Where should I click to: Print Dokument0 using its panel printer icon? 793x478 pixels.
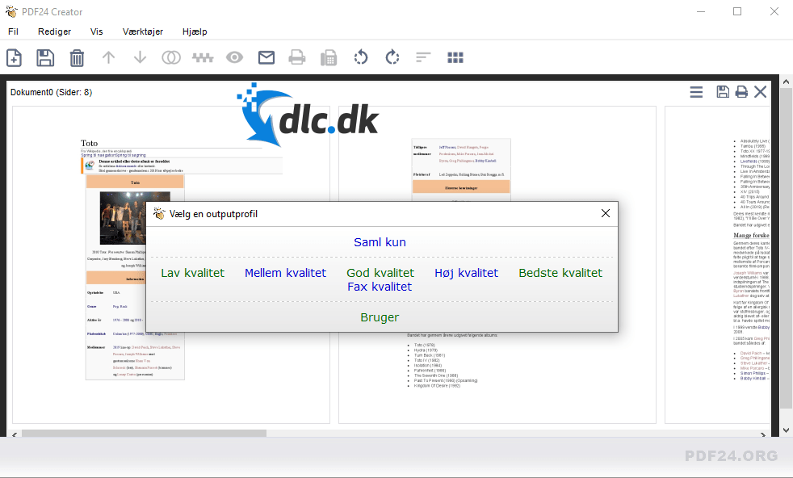pyautogui.click(x=741, y=91)
